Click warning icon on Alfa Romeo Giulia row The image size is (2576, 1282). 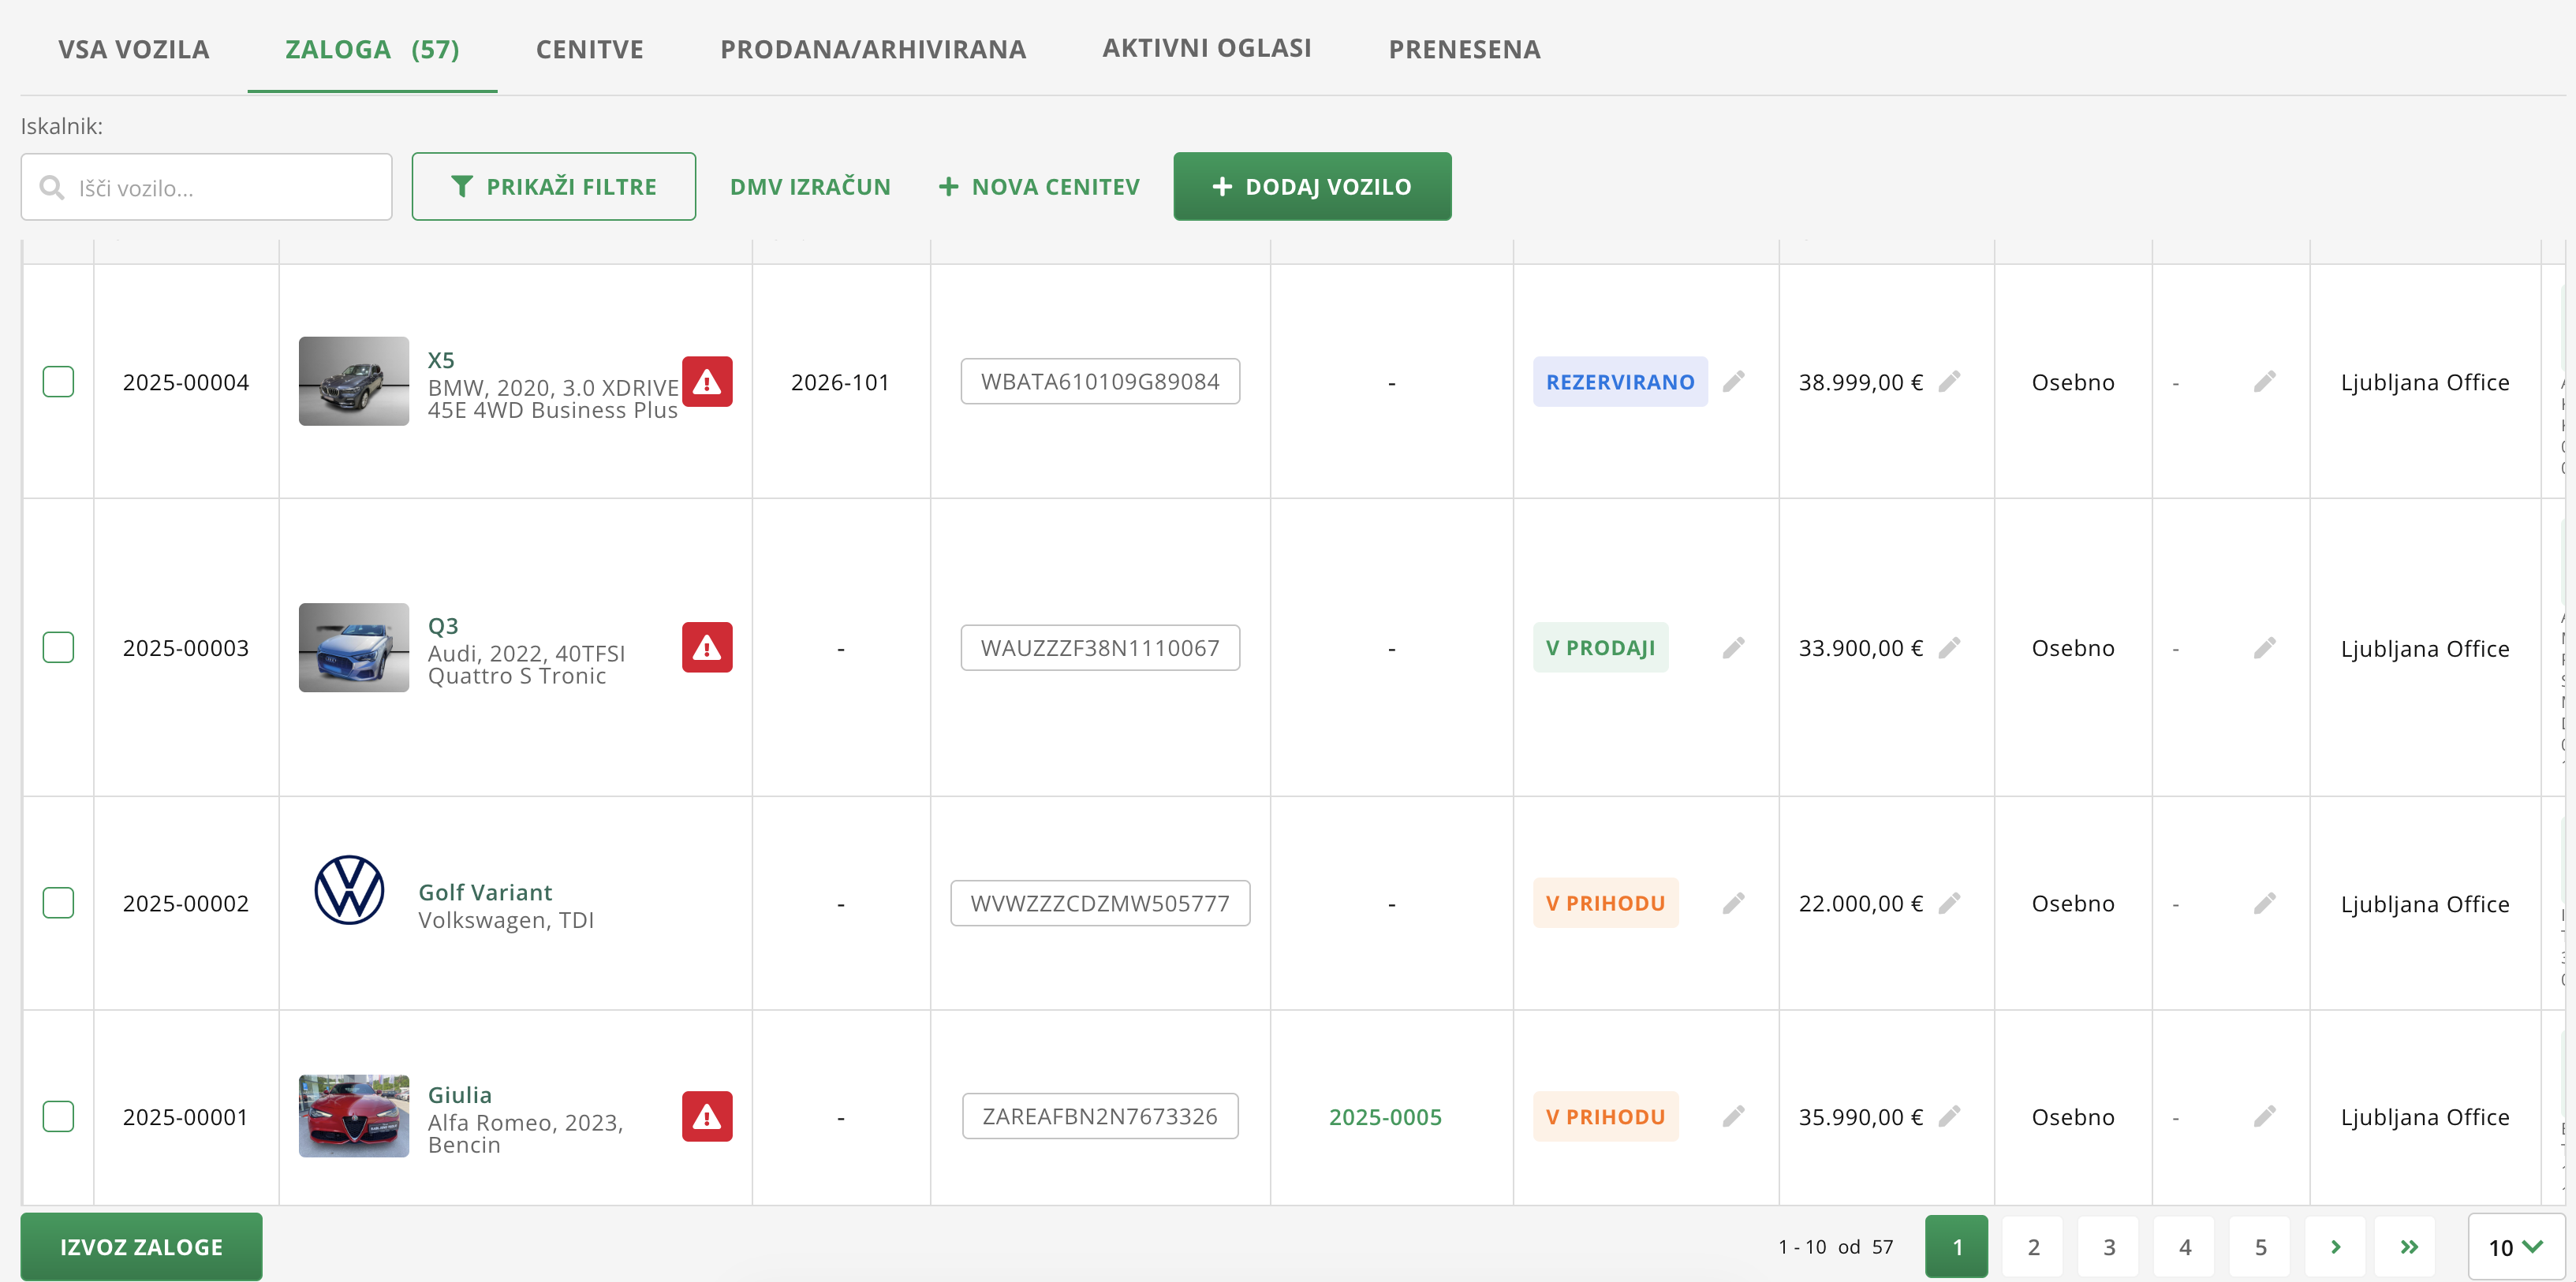coord(707,1117)
